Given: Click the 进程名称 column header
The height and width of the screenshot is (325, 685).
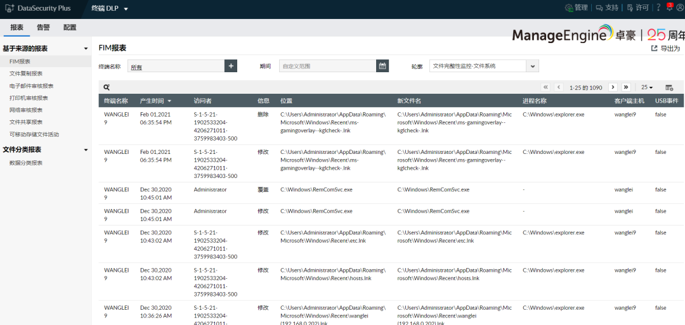Looking at the screenshot, I should point(534,100).
